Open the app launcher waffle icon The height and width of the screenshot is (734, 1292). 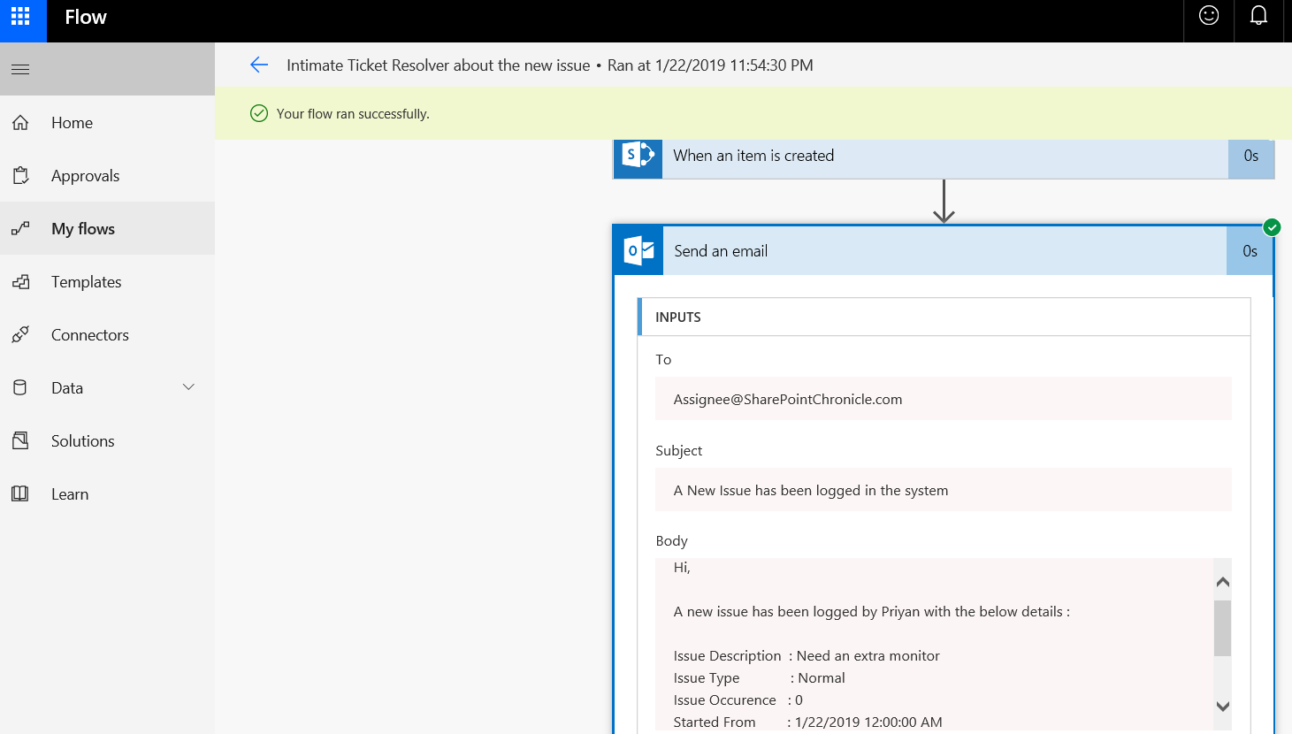point(20,17)
